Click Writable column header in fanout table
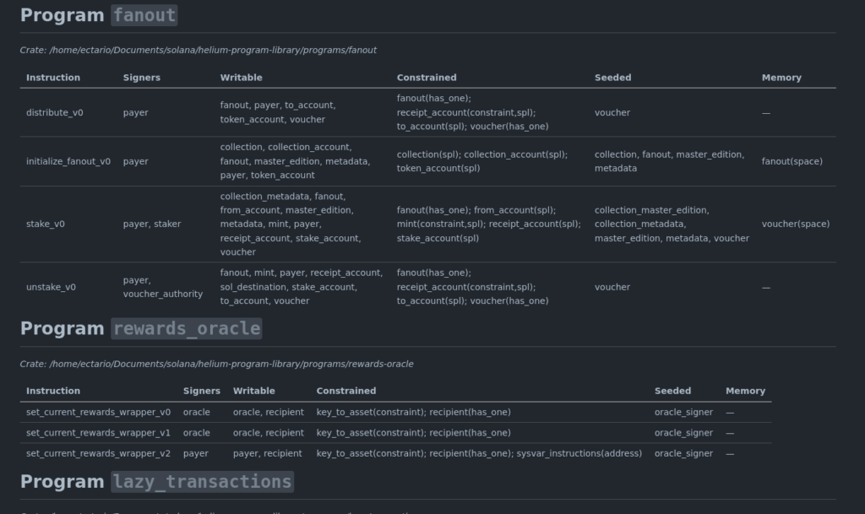 pos(241,78)
